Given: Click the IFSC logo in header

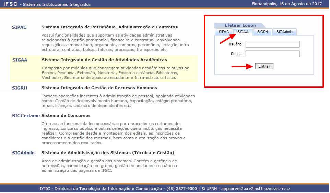Looking at the screenshot, I should [10, 4].
